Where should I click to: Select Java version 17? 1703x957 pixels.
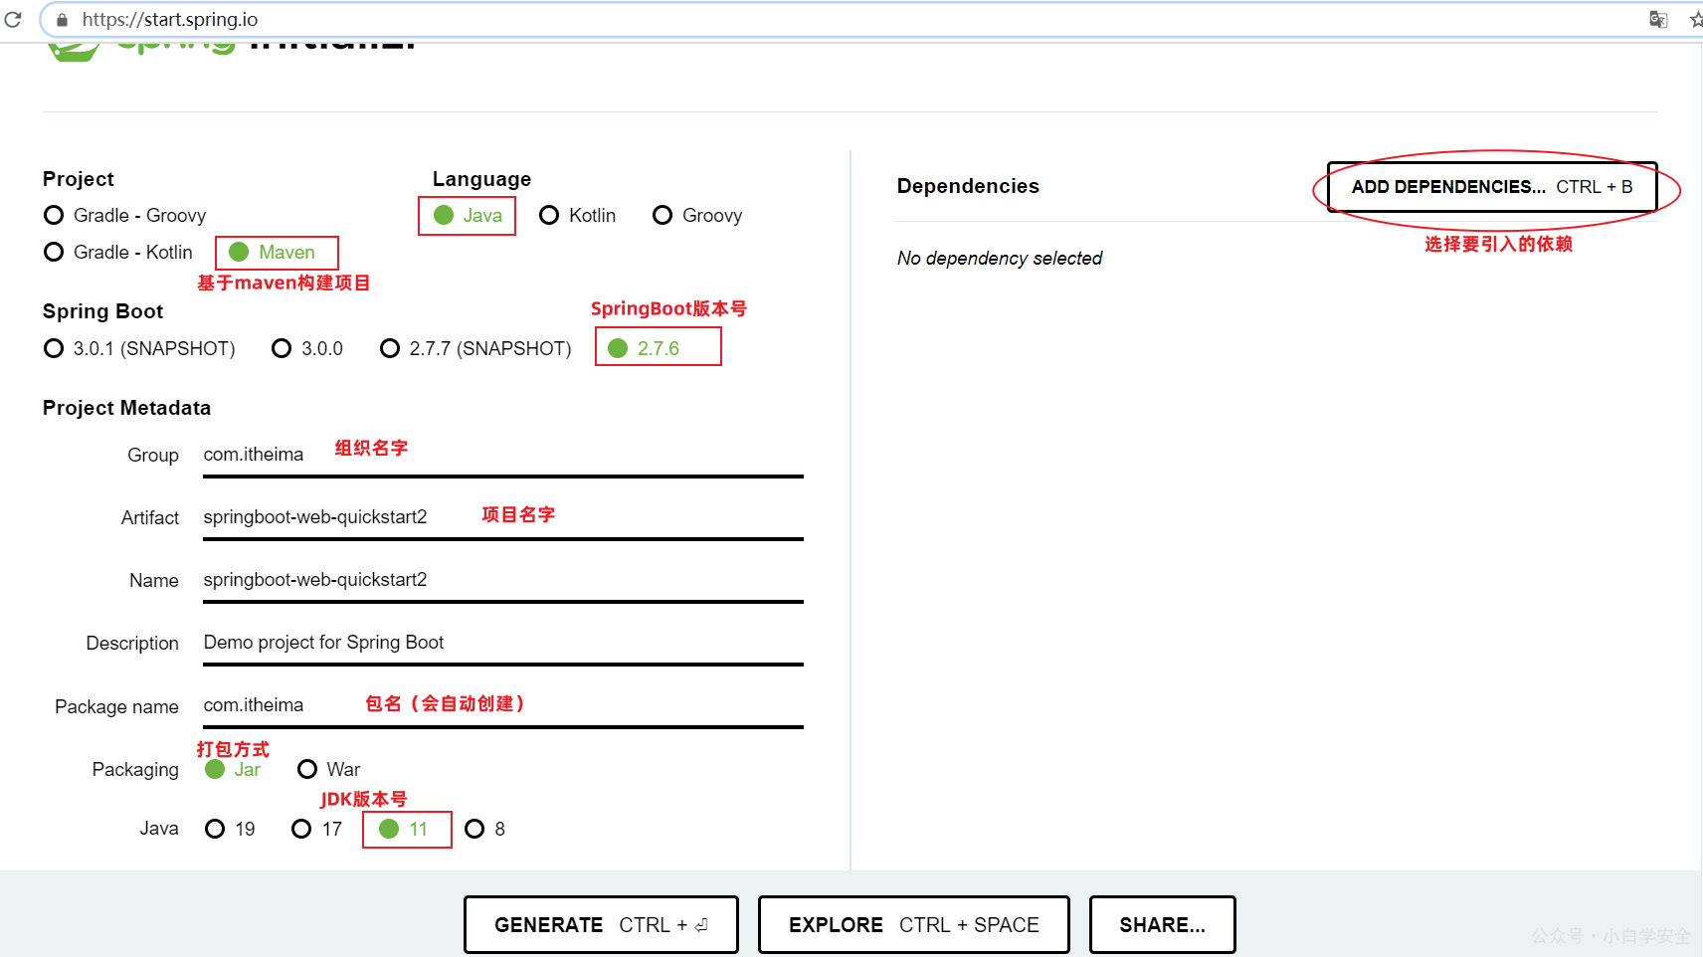(317, 829)
